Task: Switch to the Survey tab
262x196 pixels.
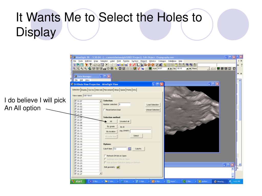Action: [x=91, y=90]
